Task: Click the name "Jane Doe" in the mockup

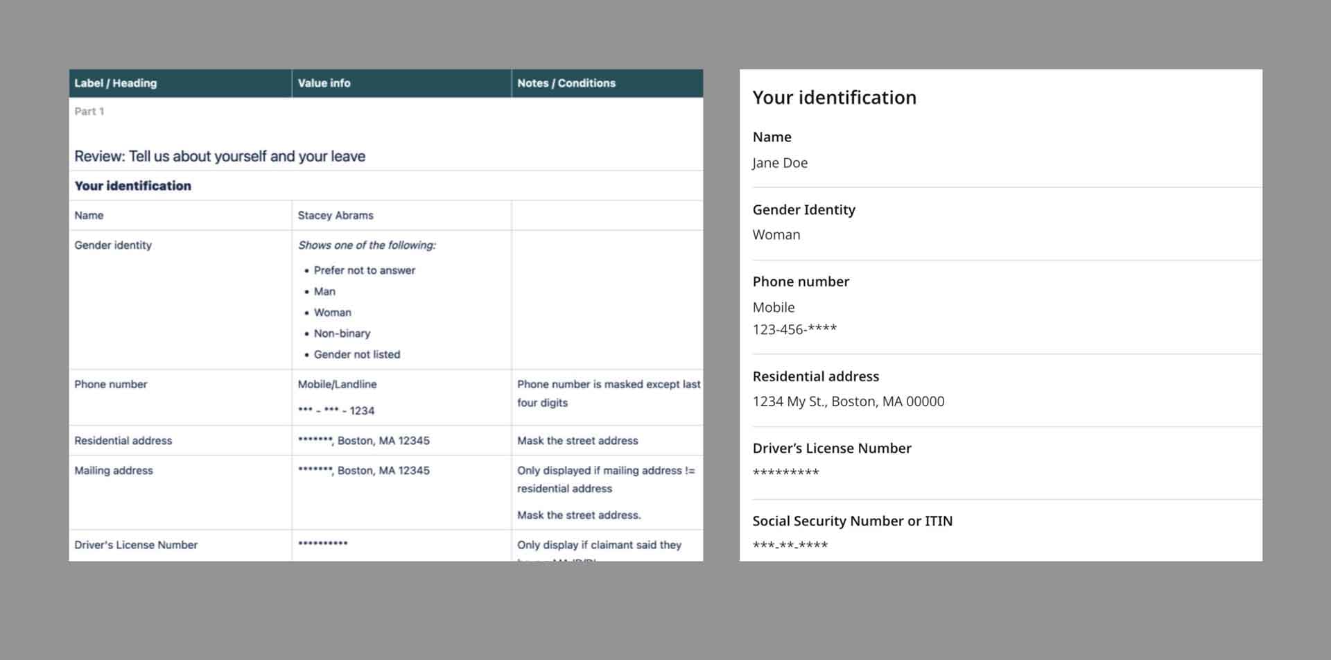Action: click(x=780, y=162)
